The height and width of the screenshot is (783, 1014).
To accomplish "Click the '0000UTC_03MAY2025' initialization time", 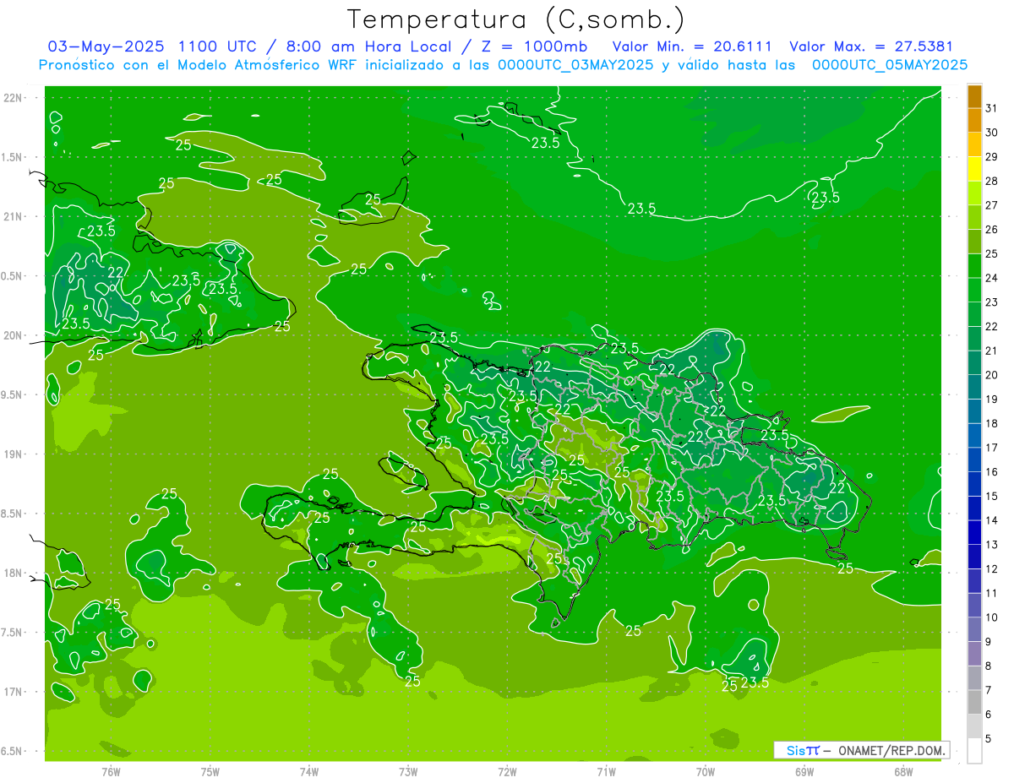I will click(x=576, y=65).
